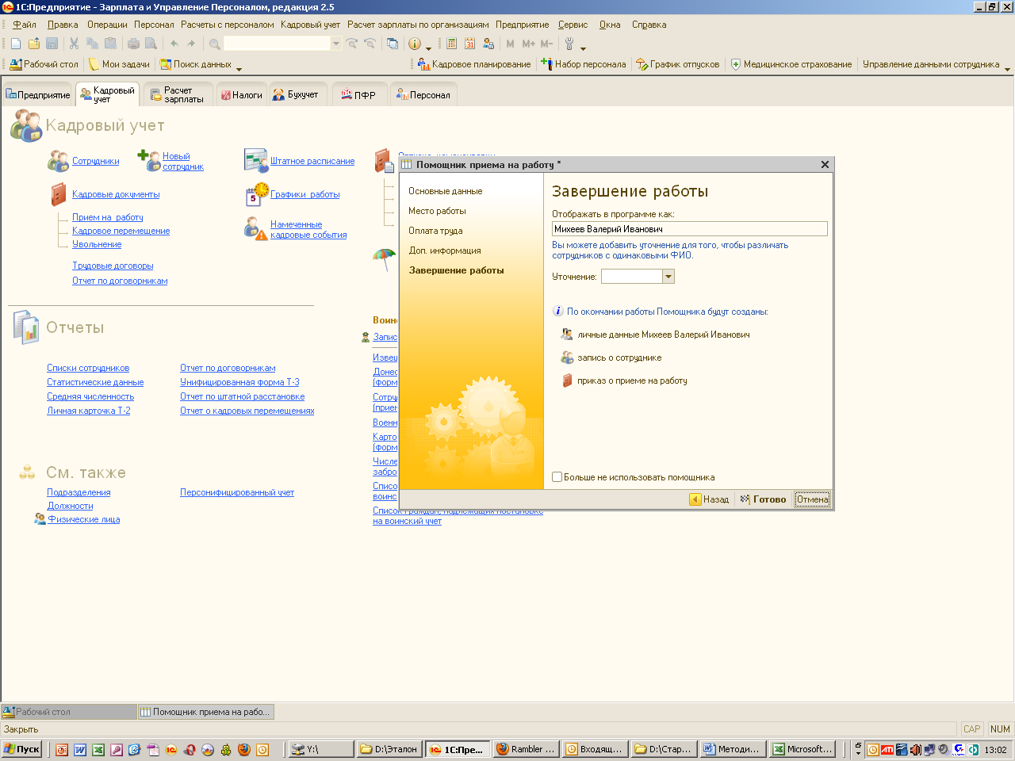This screenshot has width=1015, height=761.
Task: Open the Списки сотрудников report link
Action: click(88, 368)
